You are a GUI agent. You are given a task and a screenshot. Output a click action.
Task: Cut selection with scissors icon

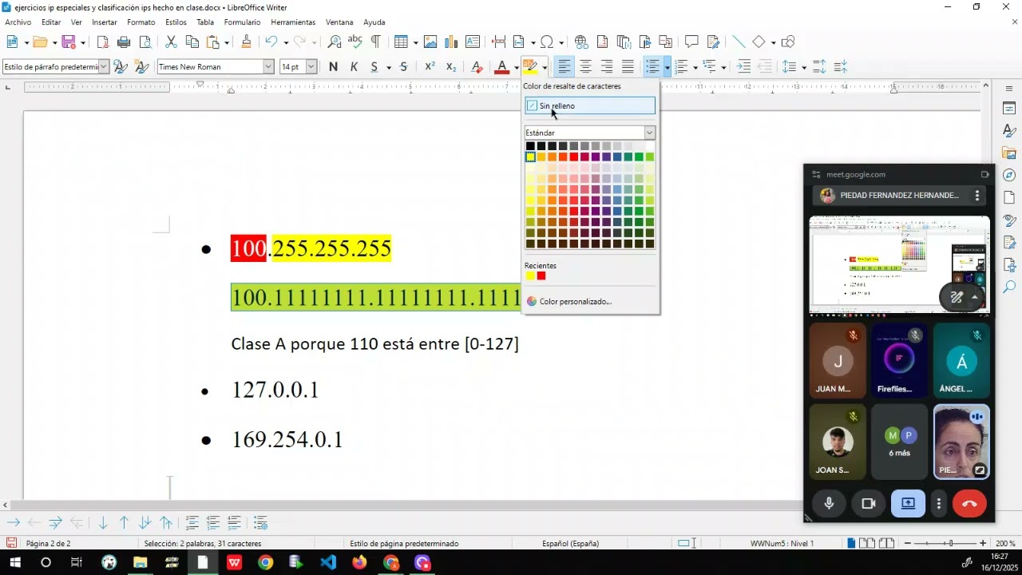pyautogui.click(x=171, y=42)
